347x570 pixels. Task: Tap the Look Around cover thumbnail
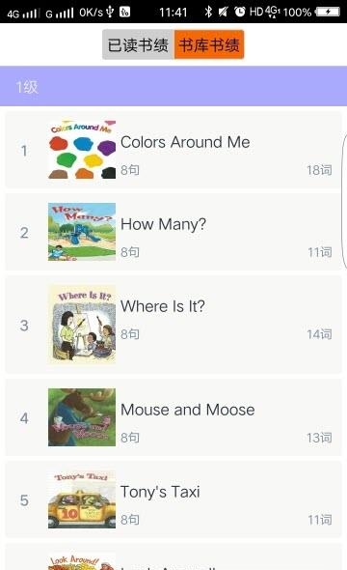82,561
